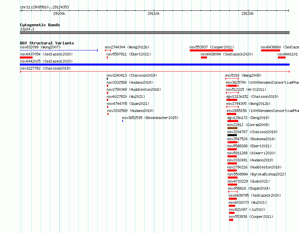Open nsv3227782 (Chaisson2019) variant label
The height and width of the screenshot is (233, 299).
pos(45,68)
